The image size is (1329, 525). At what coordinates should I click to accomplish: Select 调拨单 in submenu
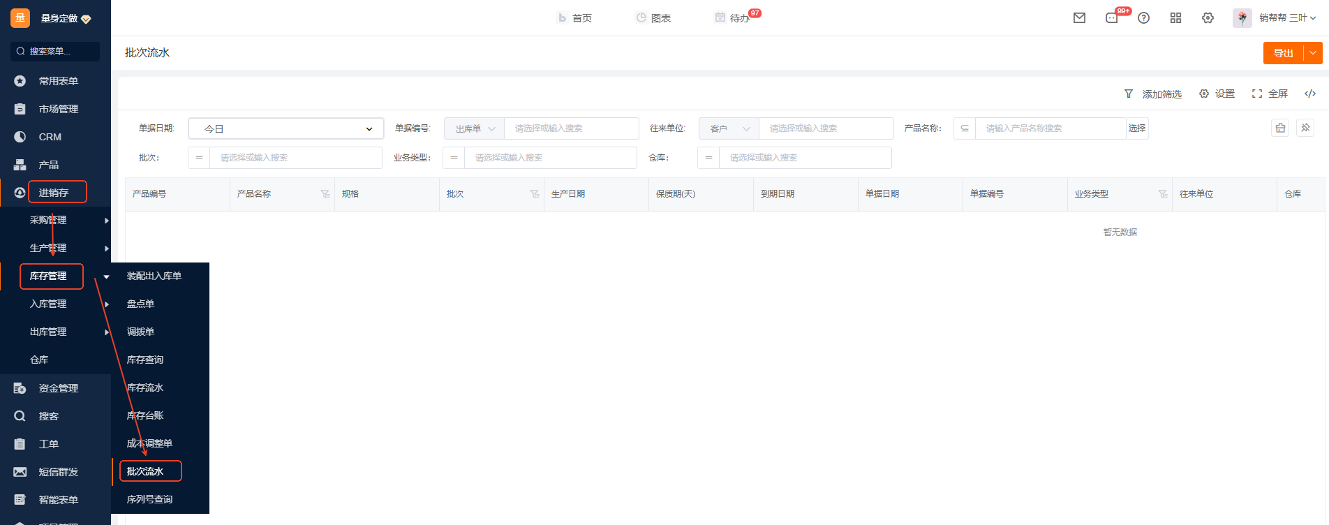coord(140,332)
